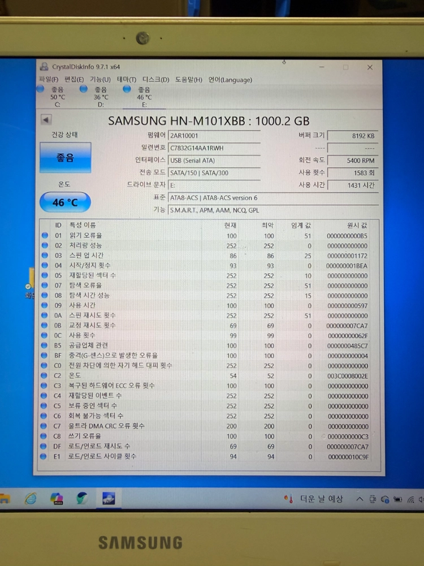Select the 스핀 재시도 횟수 attribute row
424x566 pixels.
(x=209, y=316)
